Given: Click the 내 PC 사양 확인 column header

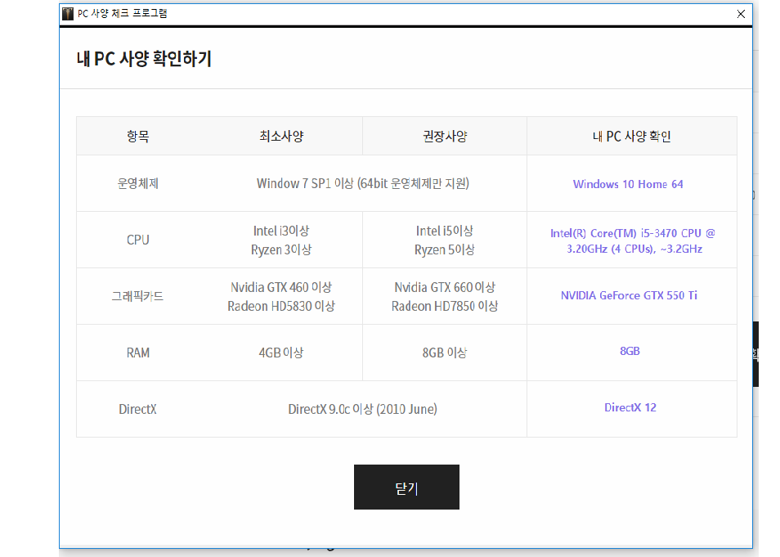Looking at the screenshot, I should click(631, 137).
